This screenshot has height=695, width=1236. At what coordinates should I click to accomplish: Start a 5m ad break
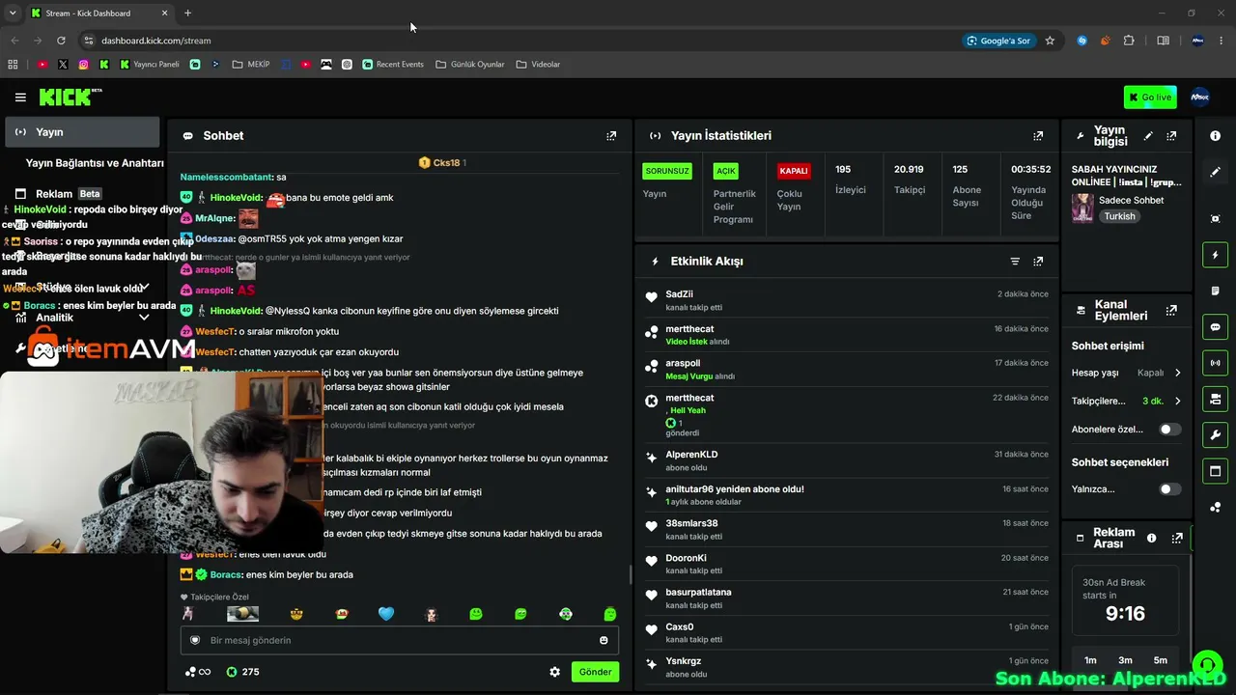pos(1160,660)
